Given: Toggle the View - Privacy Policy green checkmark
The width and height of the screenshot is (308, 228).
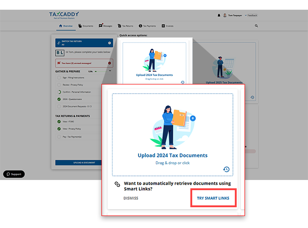Looking at the screenshot, I should 59,129.
